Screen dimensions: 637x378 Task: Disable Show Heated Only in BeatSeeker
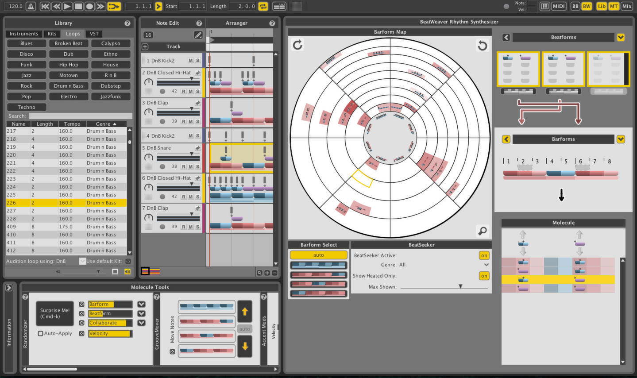(483, 275)
